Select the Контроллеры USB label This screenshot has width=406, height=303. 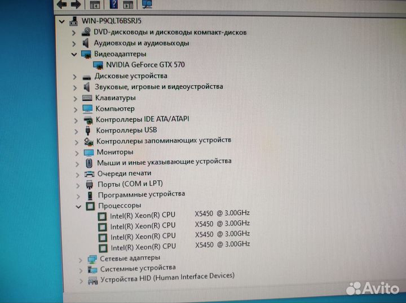(x=126, y=130)
